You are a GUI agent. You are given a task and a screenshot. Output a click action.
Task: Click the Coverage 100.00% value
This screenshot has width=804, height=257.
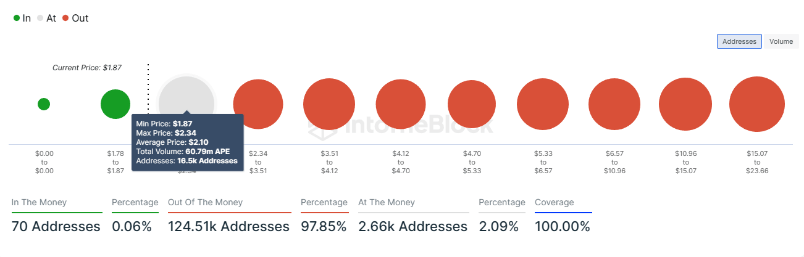click(x=562, y=227)
